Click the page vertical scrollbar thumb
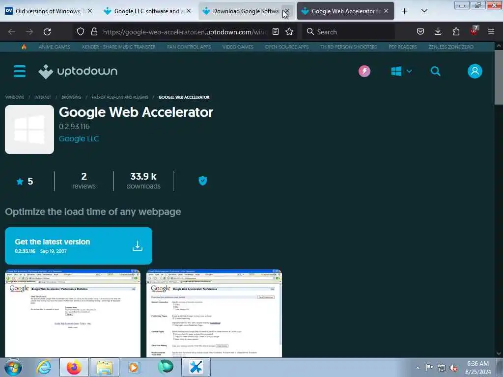The height and width of the screenshot is (377, 503). click(x=499, y=77)
